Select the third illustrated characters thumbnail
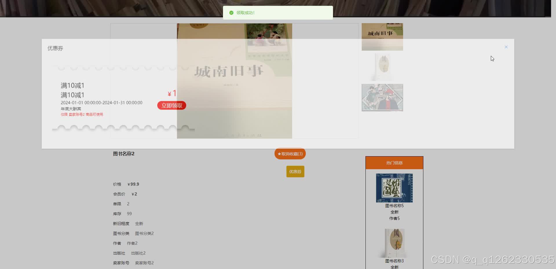Screen dimensions: 556x269 click(x=382, y=97)
